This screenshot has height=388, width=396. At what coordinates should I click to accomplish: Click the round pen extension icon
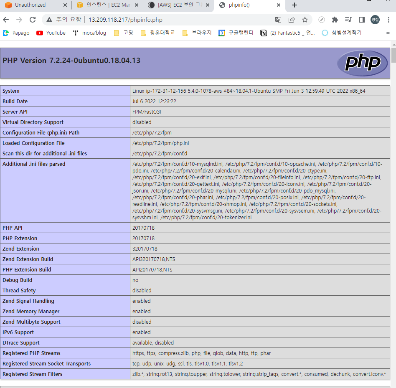click(x=322, y=20)
